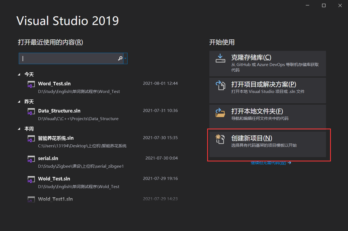Collapse the 本周 group
348x231 pixels.
point(19,129)
